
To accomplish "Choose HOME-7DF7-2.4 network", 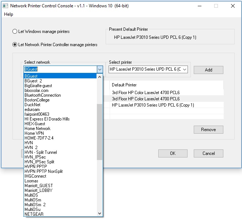I will pyautogui.click(x=60, y=138).
